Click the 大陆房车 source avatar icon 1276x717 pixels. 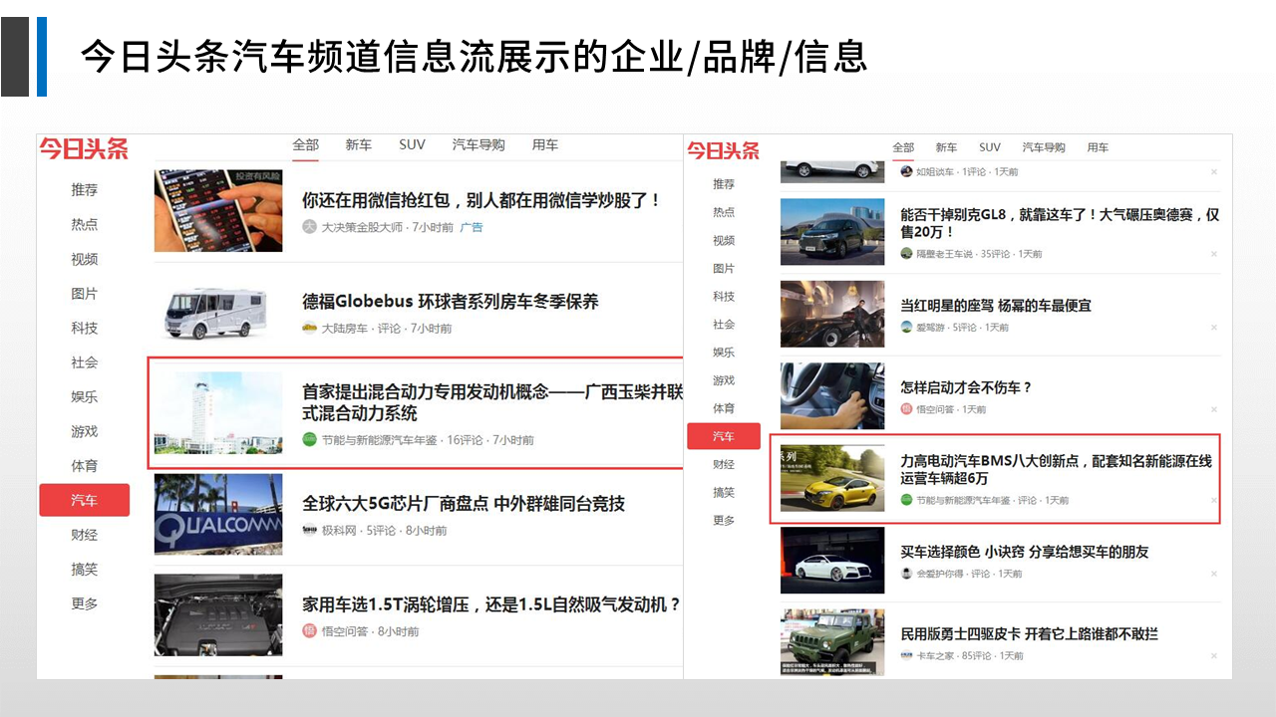[x=309, y=329]
